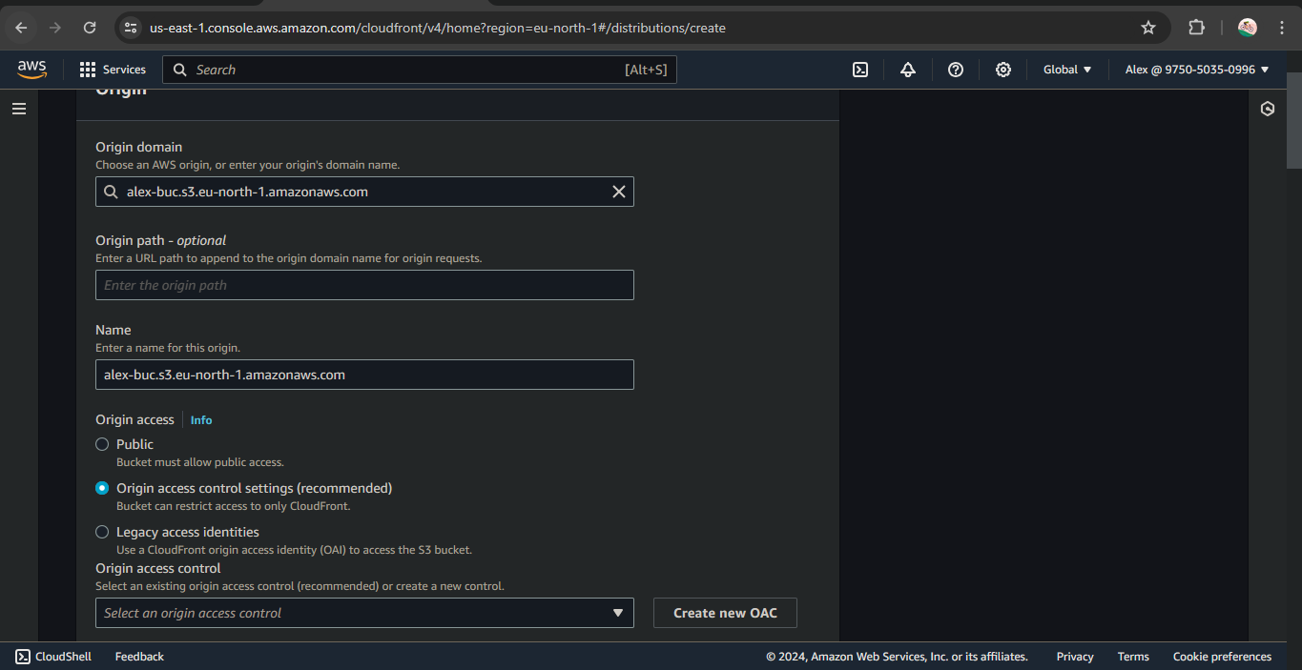This screenshot has width=1302, height=670.
Task: Open Feedback in the footer
Action: click(x=139, y=657)
